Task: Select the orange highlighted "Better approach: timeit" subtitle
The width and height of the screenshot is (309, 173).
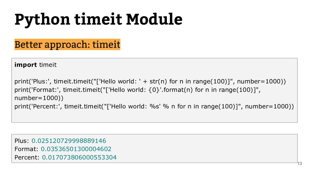Action: [67, 45]
